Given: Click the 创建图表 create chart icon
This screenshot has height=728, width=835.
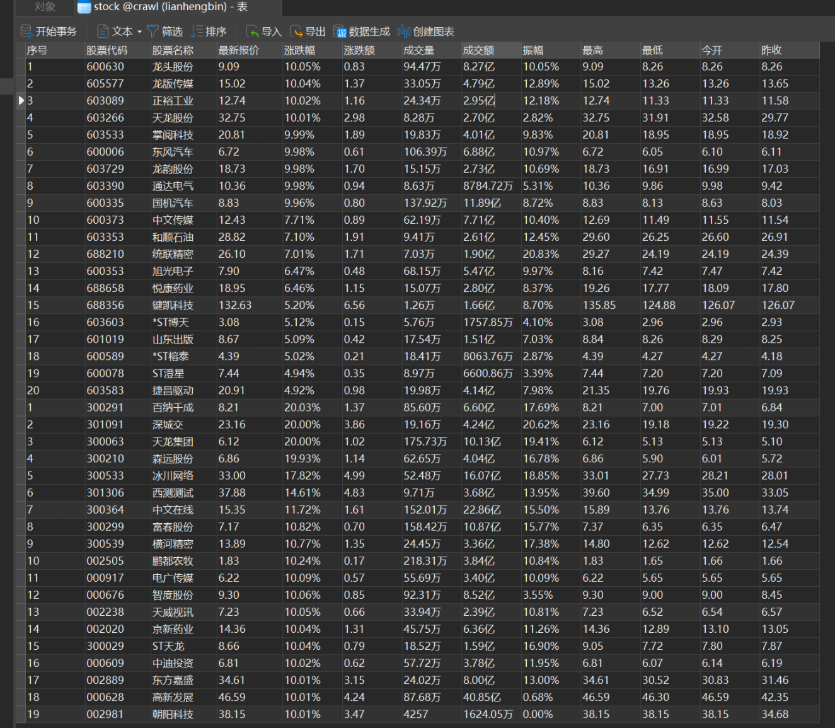Looking at the screenshot, I should click(403, 31).
